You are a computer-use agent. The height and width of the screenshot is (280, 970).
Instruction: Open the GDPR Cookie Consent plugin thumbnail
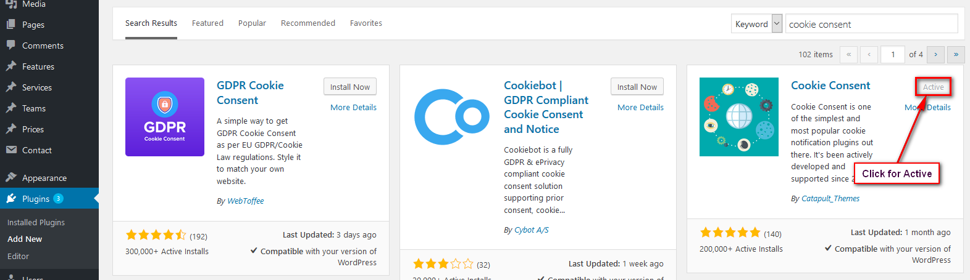pyautogui.click(x=165, y=117)
